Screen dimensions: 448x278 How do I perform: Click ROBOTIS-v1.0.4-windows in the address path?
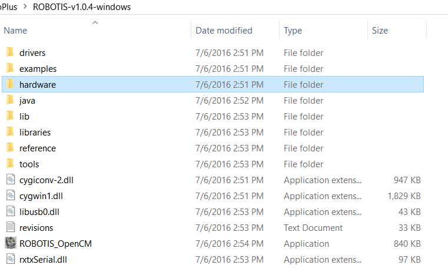[x=82, y=7]
